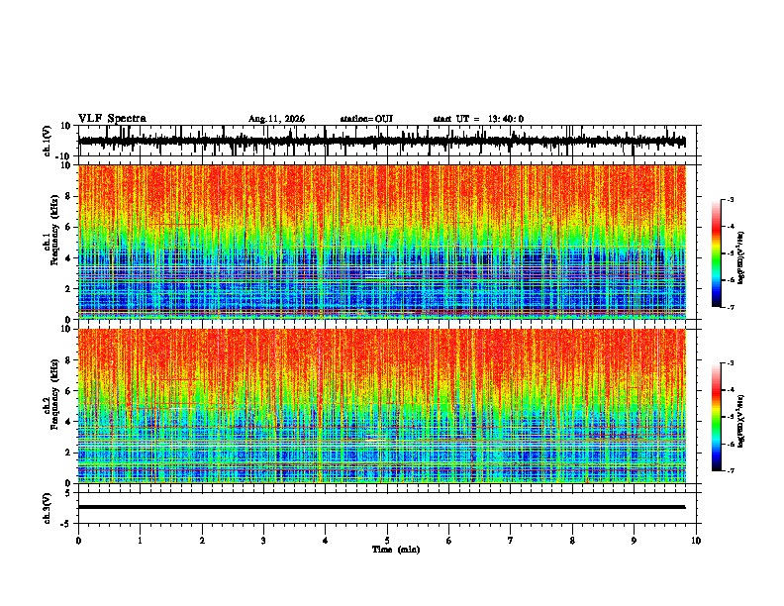Screen dimensions: 784x606
Task: Select the "start UT = 13:40:0" text
Action: click(478, 119)
